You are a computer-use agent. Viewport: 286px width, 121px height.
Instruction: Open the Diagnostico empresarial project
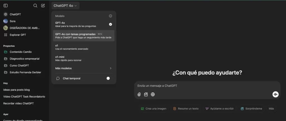pyautogui.click(x=25, y=59)
